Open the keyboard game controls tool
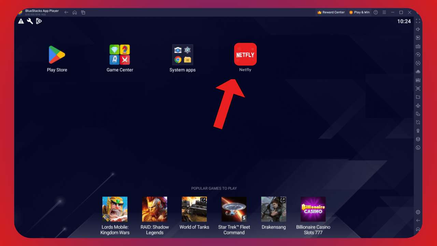The width and height of the screenshot is (437, 246). (x=418, y=46)
